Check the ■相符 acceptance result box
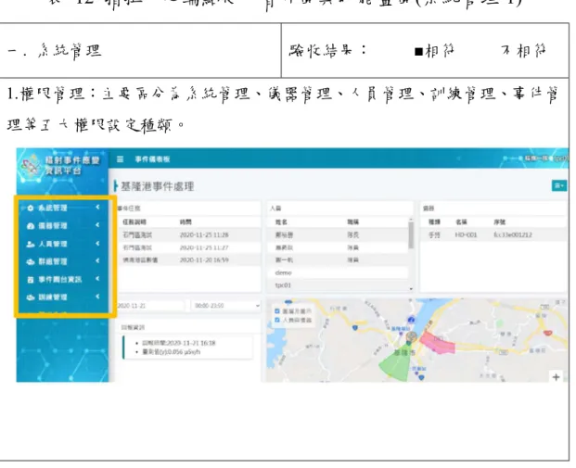 click(418, 52)
